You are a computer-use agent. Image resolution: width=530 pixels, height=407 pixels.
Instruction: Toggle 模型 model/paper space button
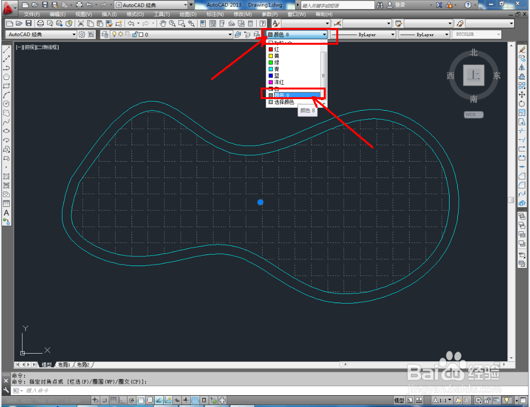tap(399, 400)
